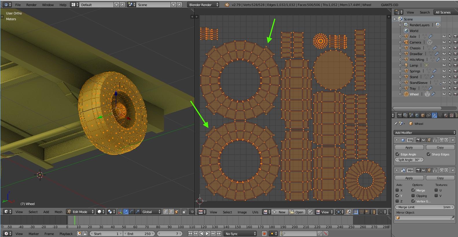The image size is (458, 237).
Task: Hide the Chassis object in outliner
Action: 444,48
